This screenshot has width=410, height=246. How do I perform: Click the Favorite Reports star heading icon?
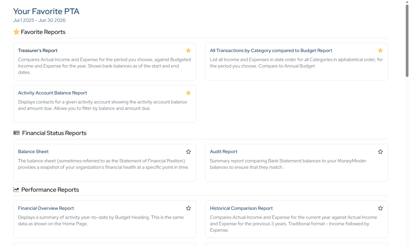coord(16,32)
